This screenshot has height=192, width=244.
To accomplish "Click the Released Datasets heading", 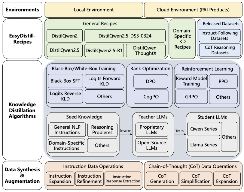I will tap(221, 24).
